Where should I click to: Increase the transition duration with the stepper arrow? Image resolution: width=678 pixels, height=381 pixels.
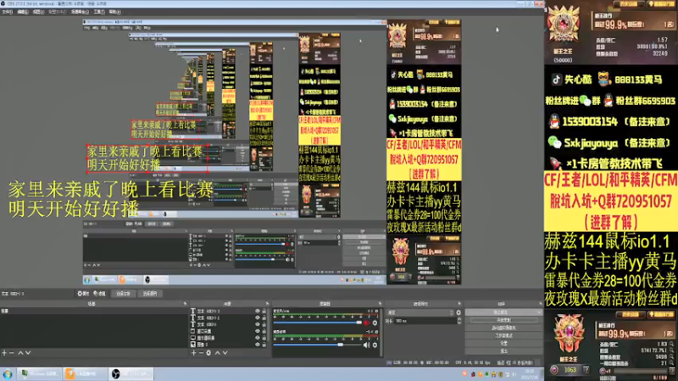pyautogui.click(x=459, y=319)
